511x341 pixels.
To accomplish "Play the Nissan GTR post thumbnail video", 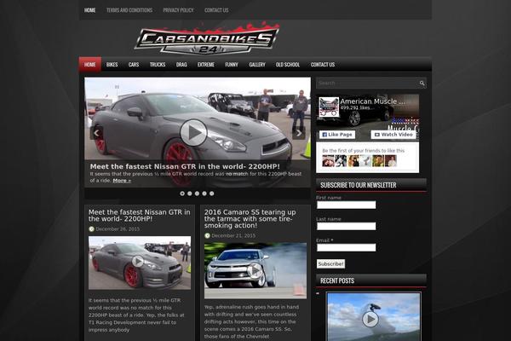I will (140, 263).
